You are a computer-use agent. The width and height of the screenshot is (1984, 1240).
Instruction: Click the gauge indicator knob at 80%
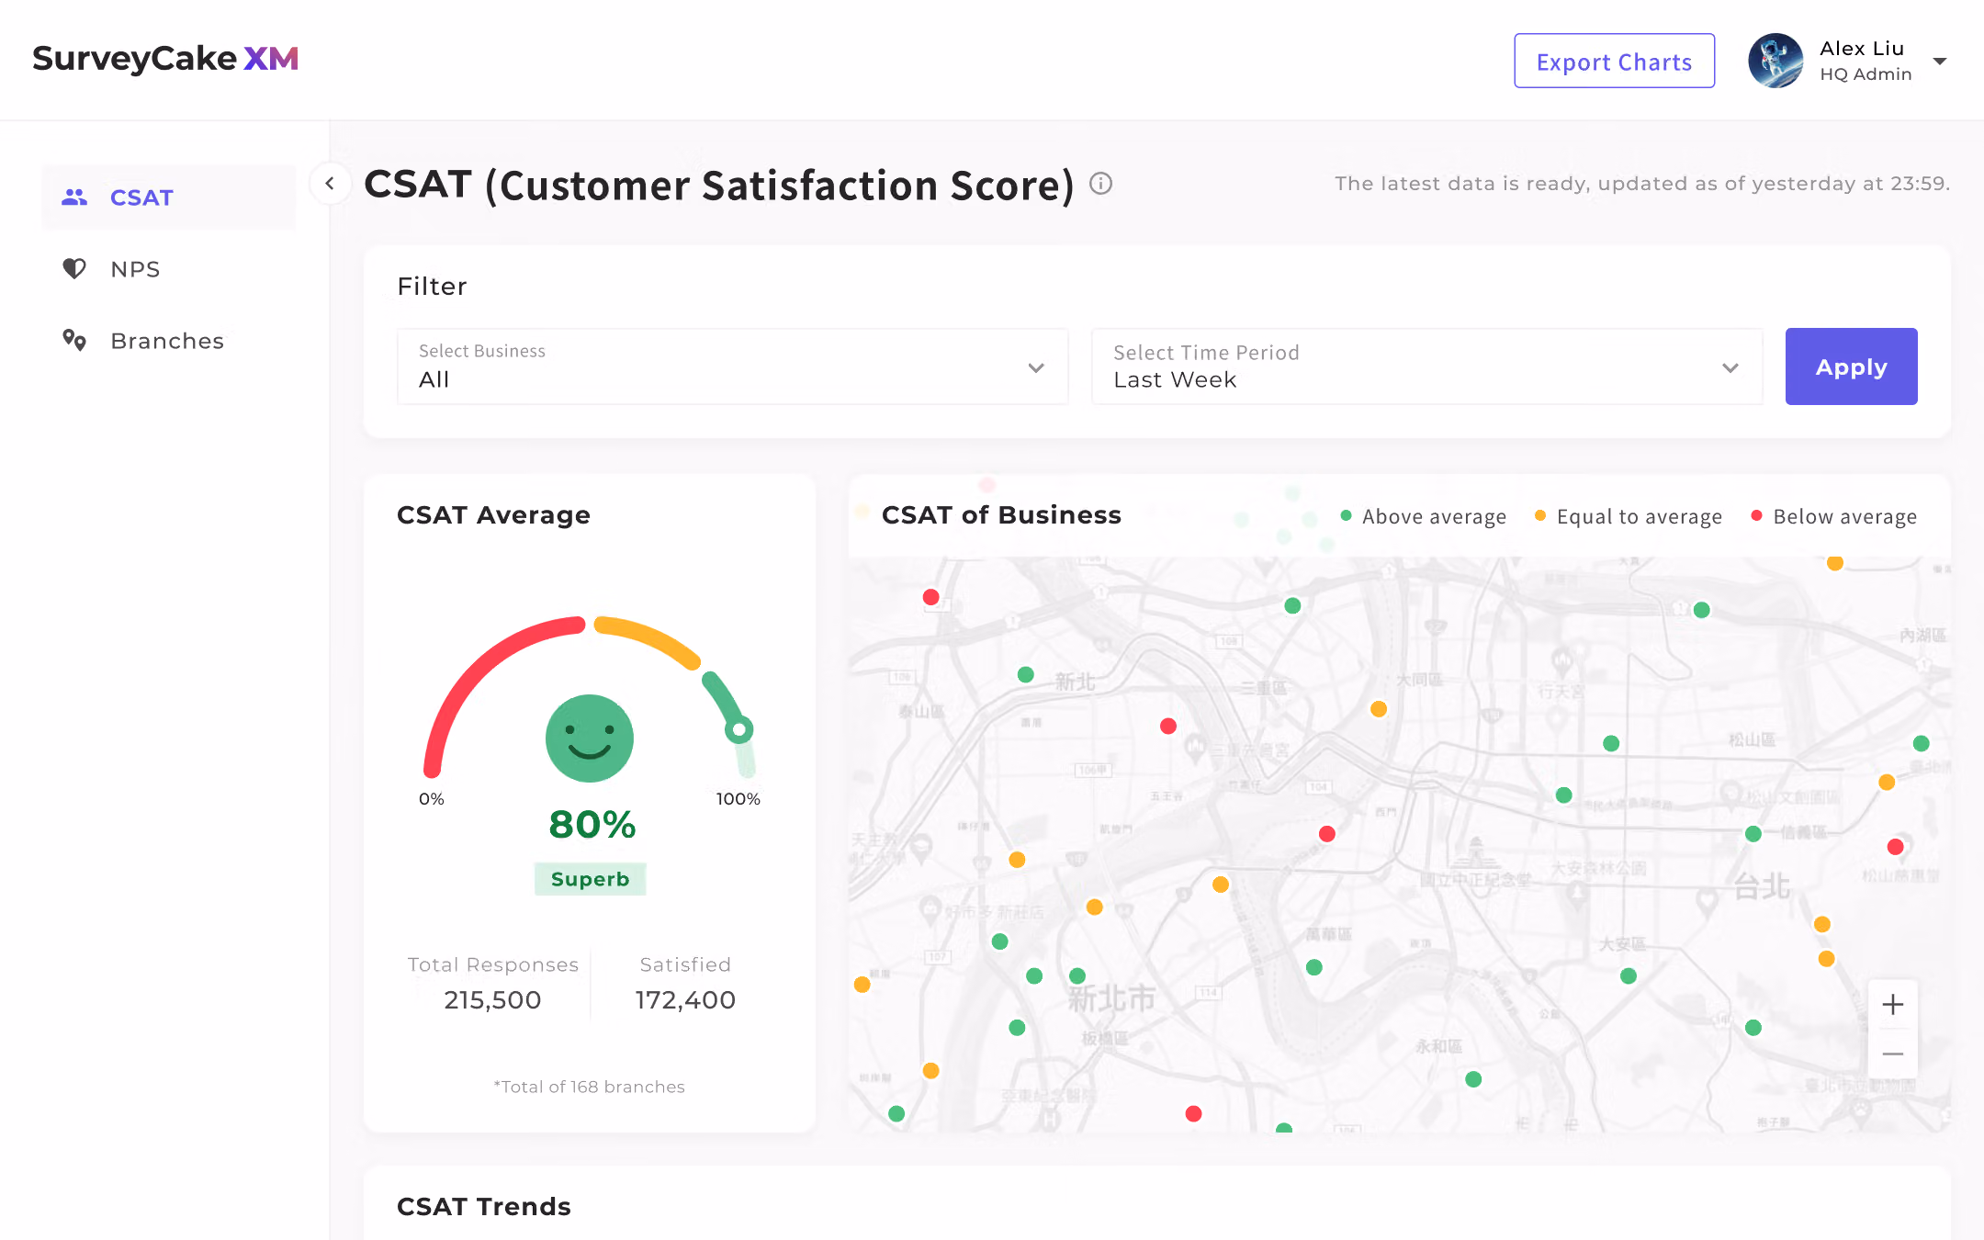click(739, 730)
